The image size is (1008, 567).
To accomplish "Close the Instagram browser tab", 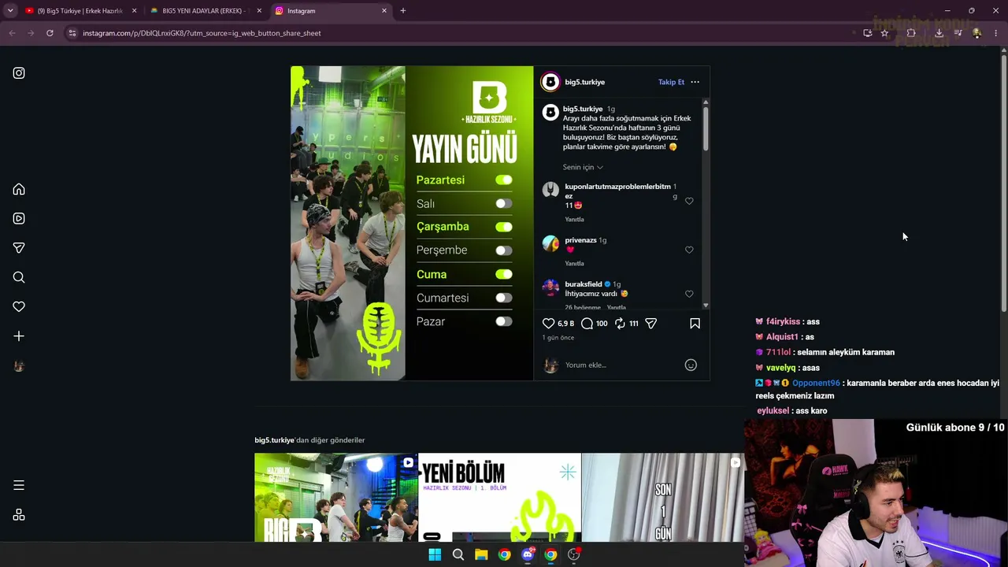I will [x=384, y=11].
